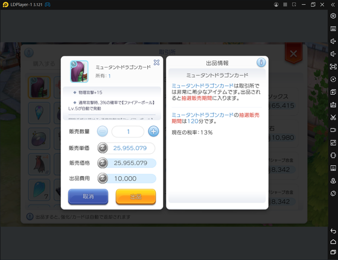338x260 pixels.
Task: Close the 取引所 window with red X
Action: [x=293, y=54]
